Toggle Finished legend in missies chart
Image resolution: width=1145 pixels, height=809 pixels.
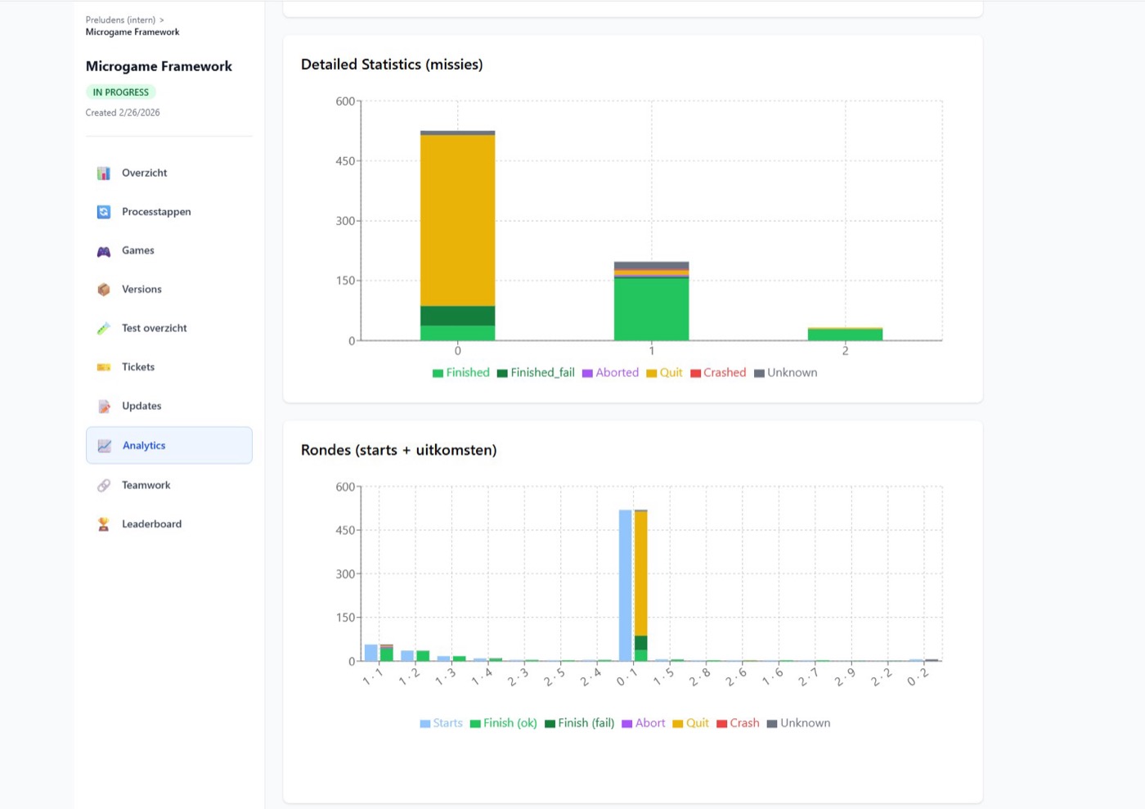(x=461, y=373)
